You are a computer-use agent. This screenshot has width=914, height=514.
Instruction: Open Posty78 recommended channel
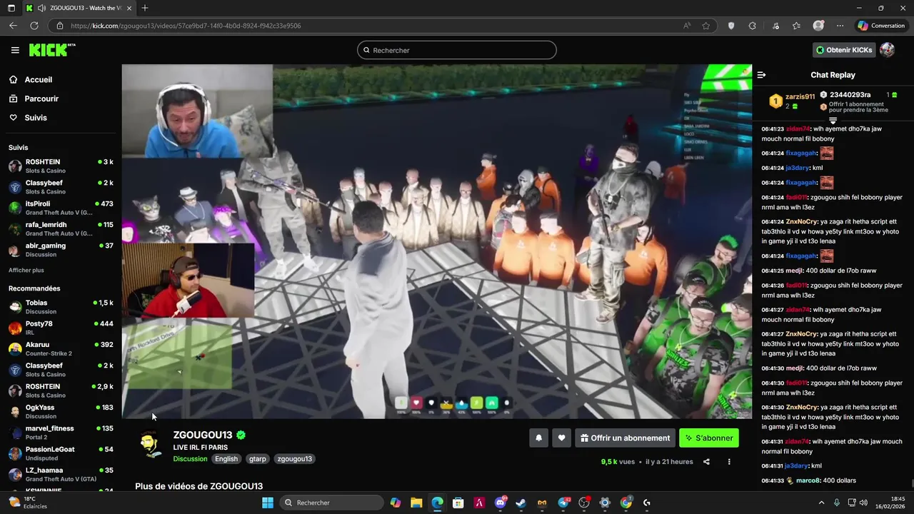point(61,327)
